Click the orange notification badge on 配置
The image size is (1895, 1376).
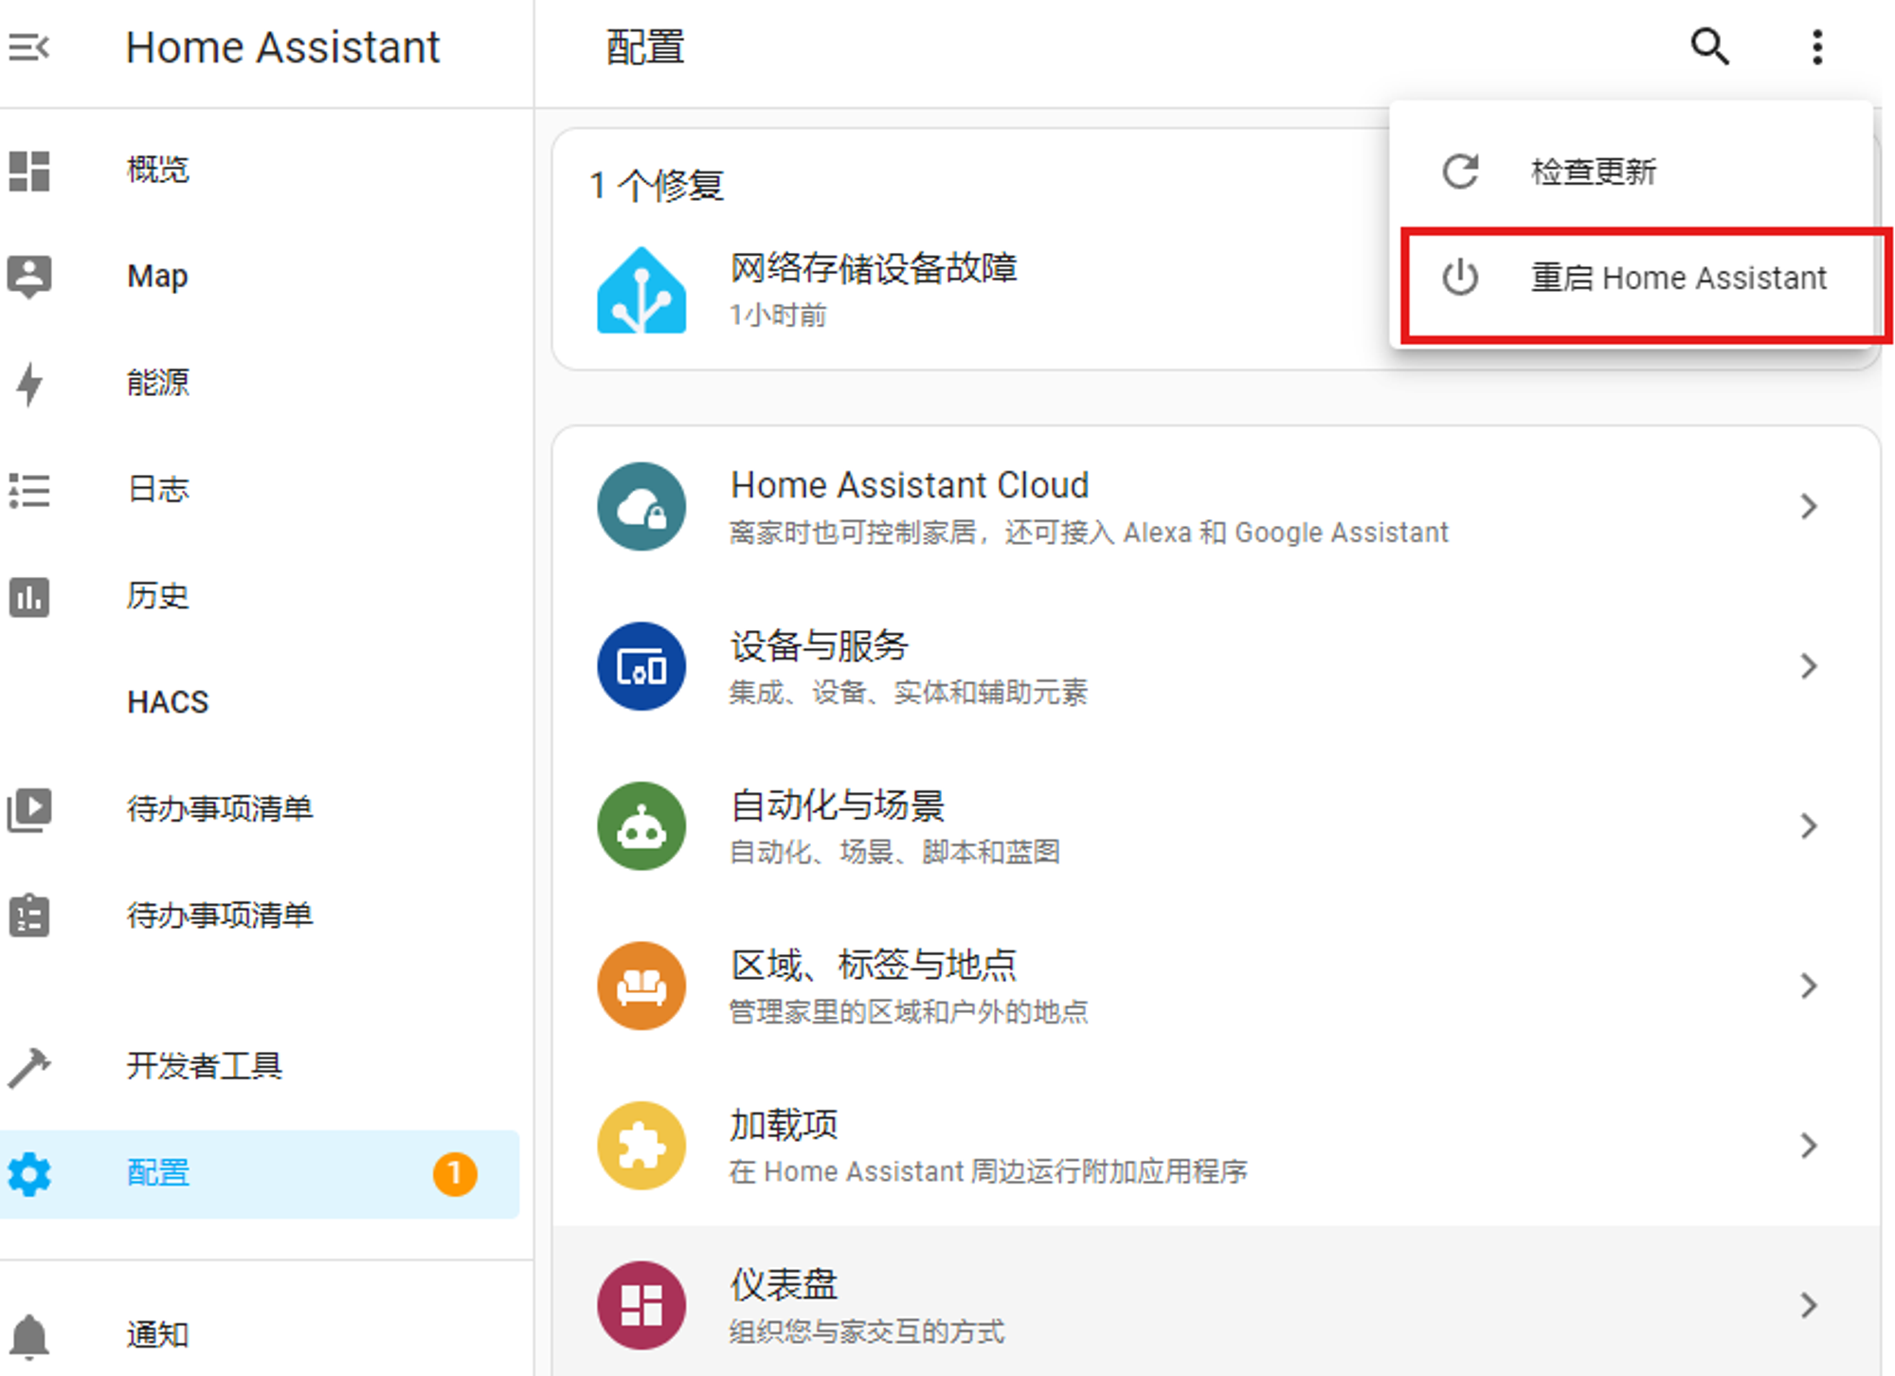[x=455, y=1174]
